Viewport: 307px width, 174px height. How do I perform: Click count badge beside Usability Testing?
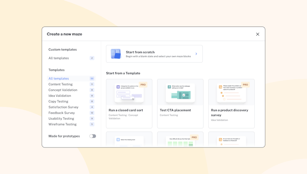pos(92,118)
